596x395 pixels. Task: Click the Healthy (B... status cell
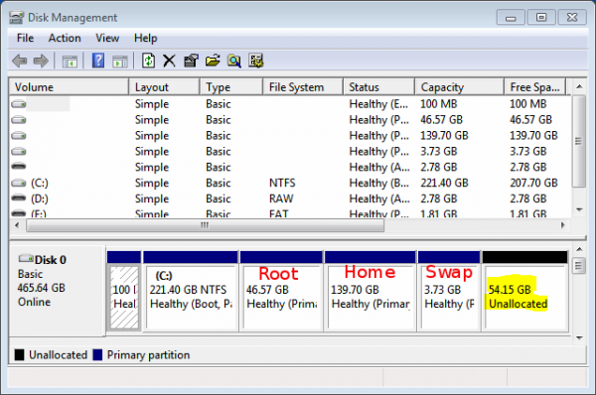coord(379,183)
